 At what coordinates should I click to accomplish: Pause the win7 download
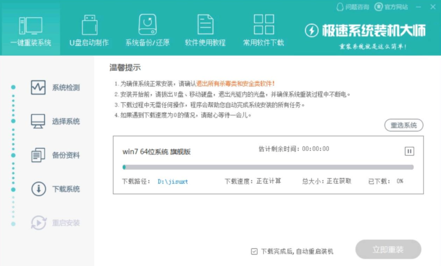coord(409,151)
